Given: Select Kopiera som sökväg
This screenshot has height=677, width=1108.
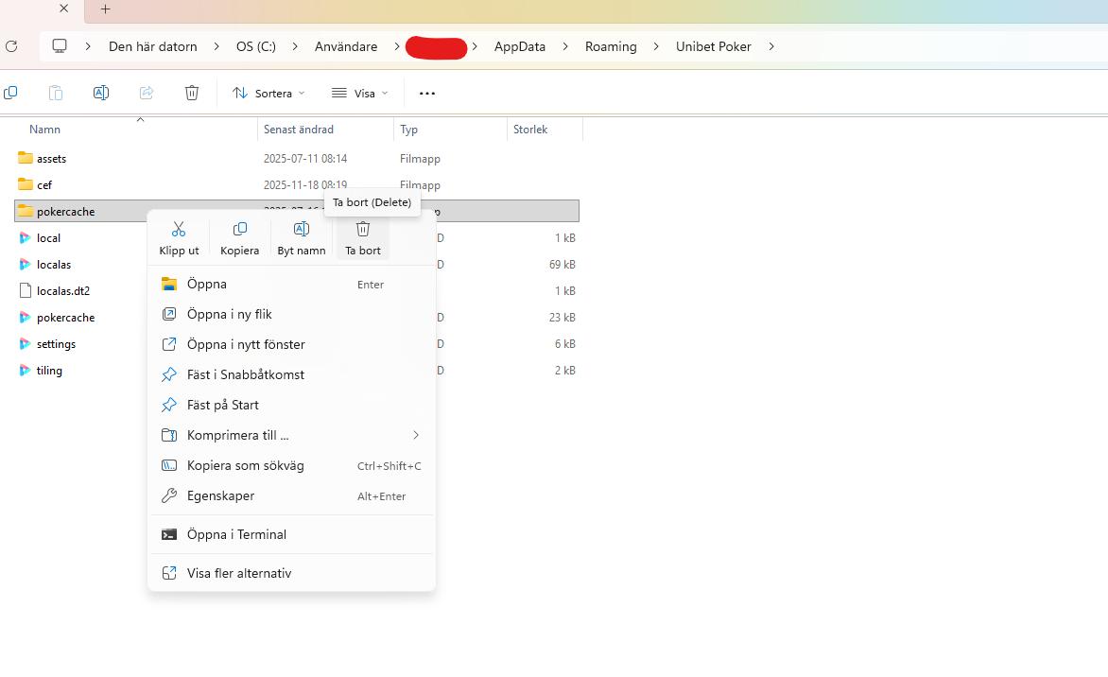Looking at the screenshot, I should pos(245,465).
